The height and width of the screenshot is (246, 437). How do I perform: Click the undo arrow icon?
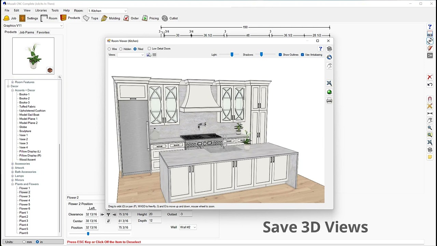coord(430,85)
